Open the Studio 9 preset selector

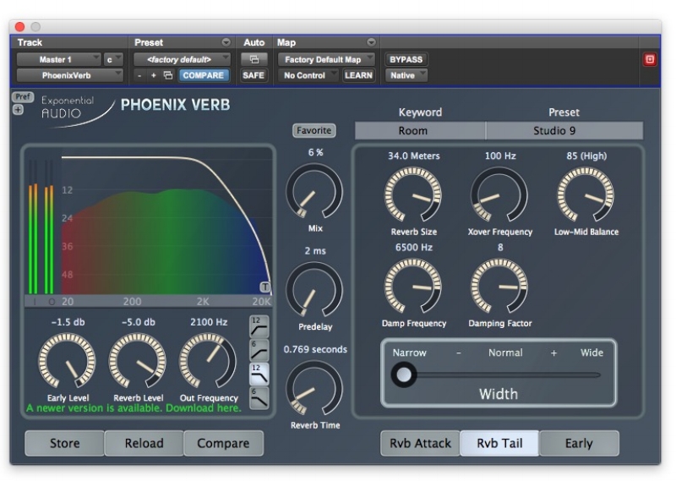point(564,131)
